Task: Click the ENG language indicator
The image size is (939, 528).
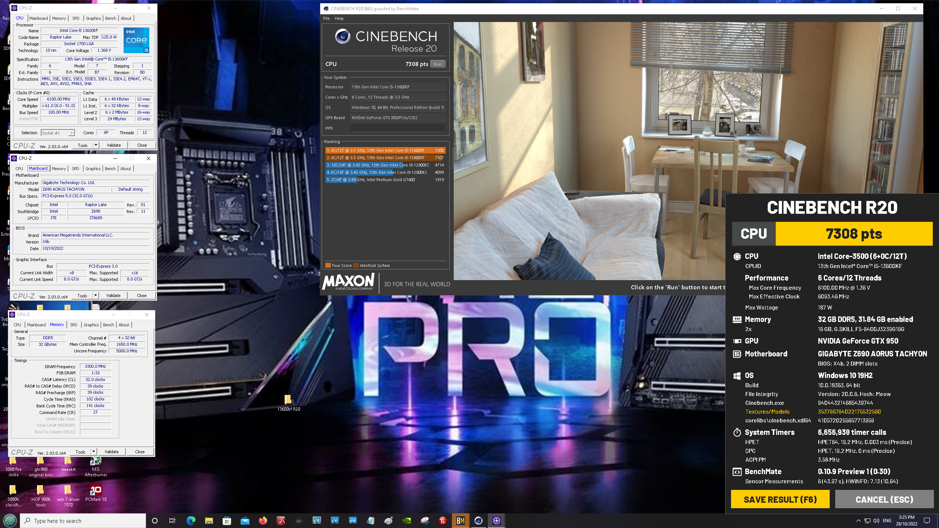Action: coord(887,521)
